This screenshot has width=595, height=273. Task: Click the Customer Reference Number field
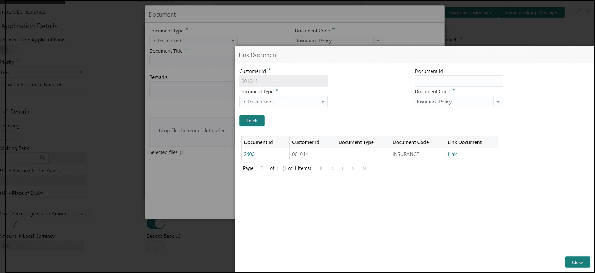(x=43, y=94)
